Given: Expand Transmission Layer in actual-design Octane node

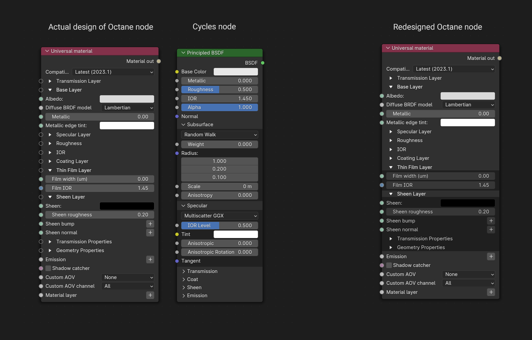Looking at the screenshot, I should click(50, 81).
